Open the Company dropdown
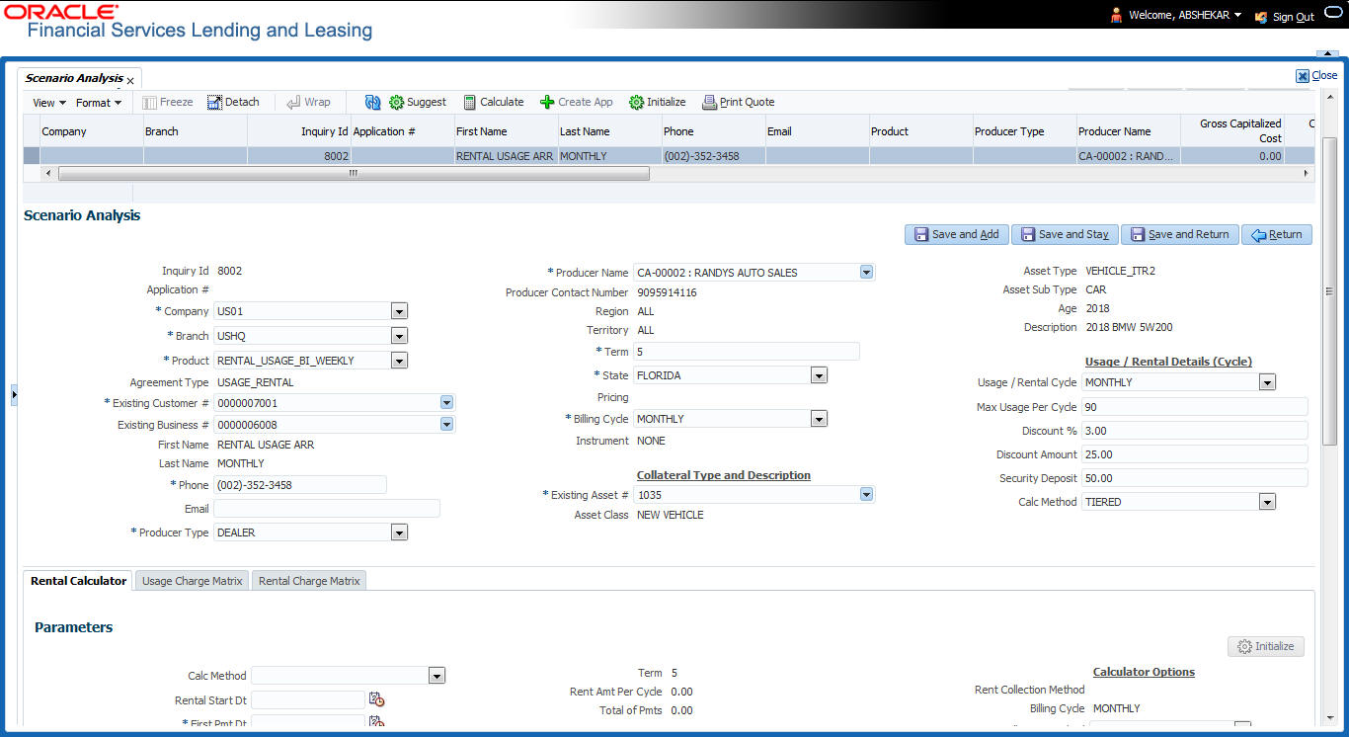Screen dimensions: 1349x737 (x=399, y=310)
